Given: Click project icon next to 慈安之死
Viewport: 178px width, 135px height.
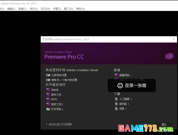Looking at the screenshot, I should coord(48,95).
